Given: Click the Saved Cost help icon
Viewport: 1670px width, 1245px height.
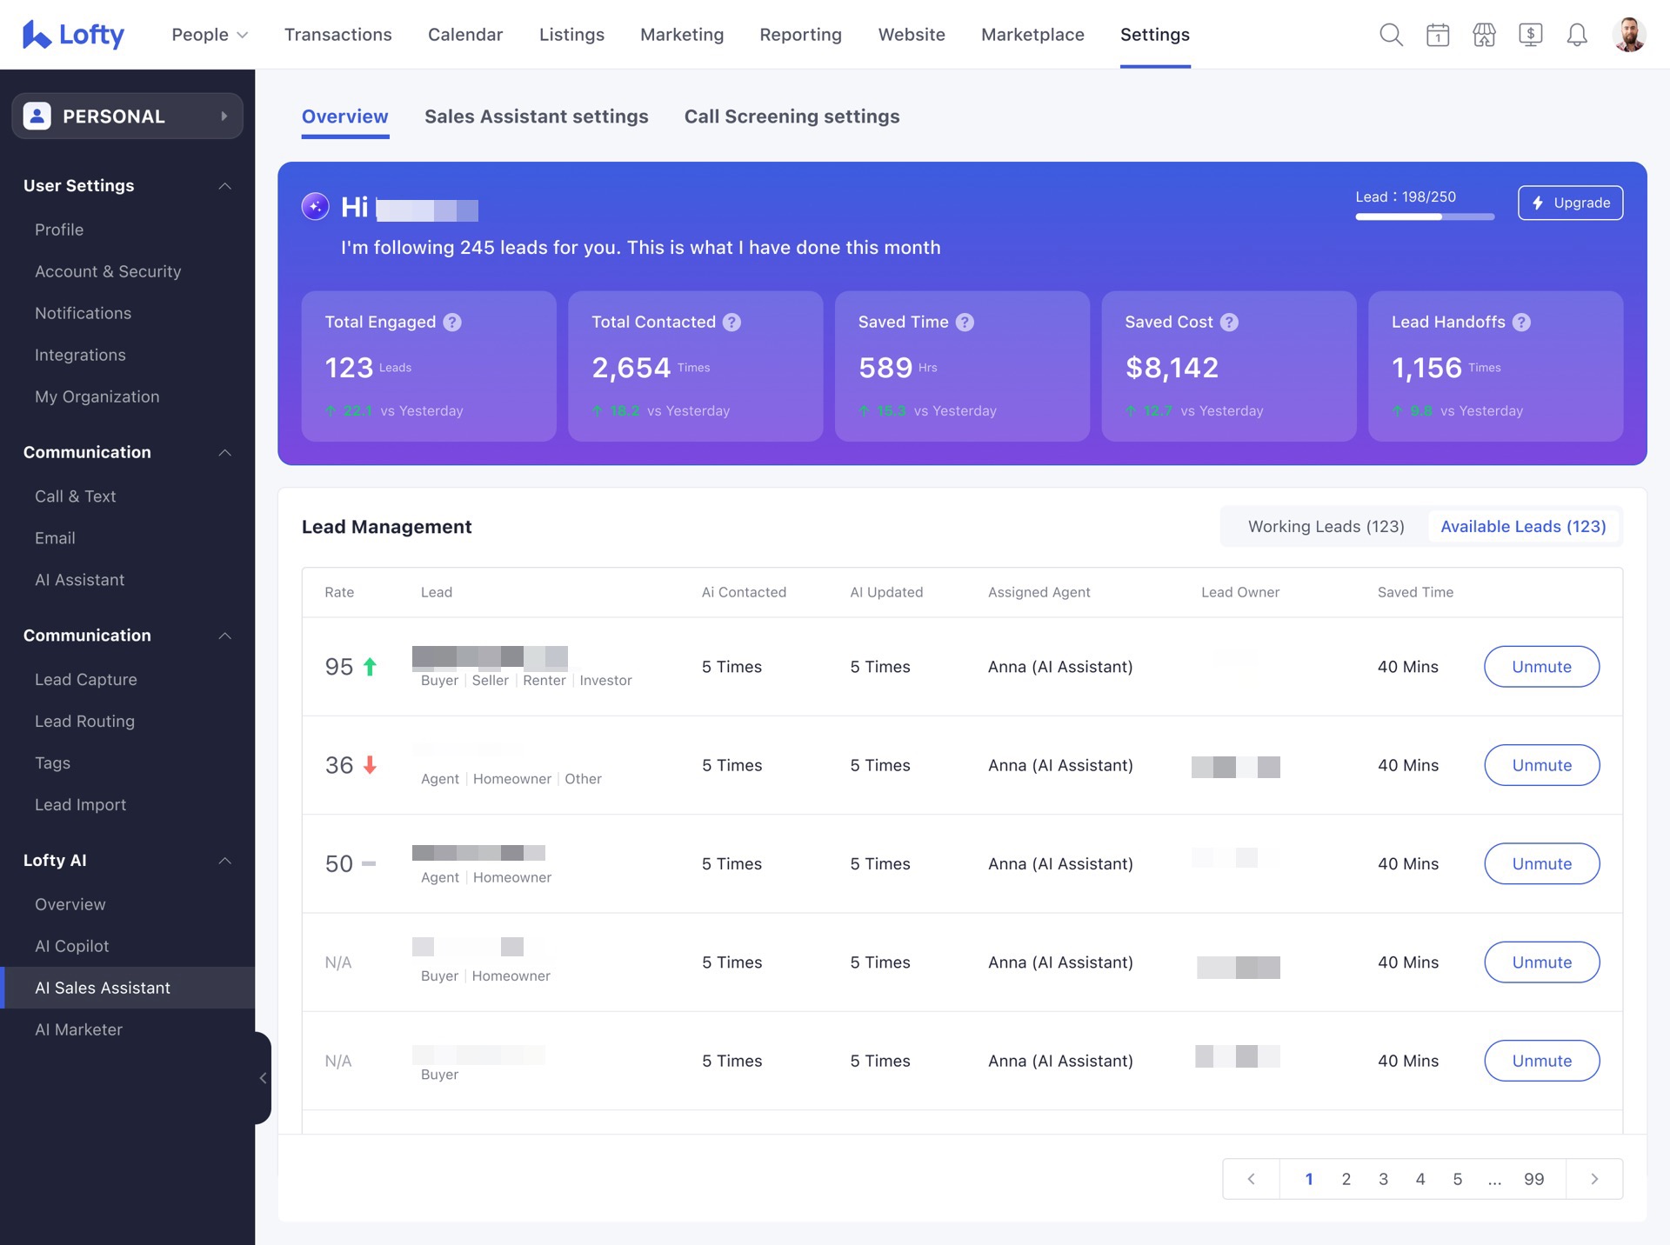Looking at the screenshot, I should tap(1229, 323).
